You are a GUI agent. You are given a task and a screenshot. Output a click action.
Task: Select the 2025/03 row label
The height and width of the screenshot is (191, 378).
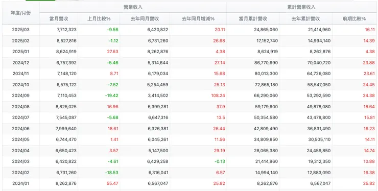point(21,30)
